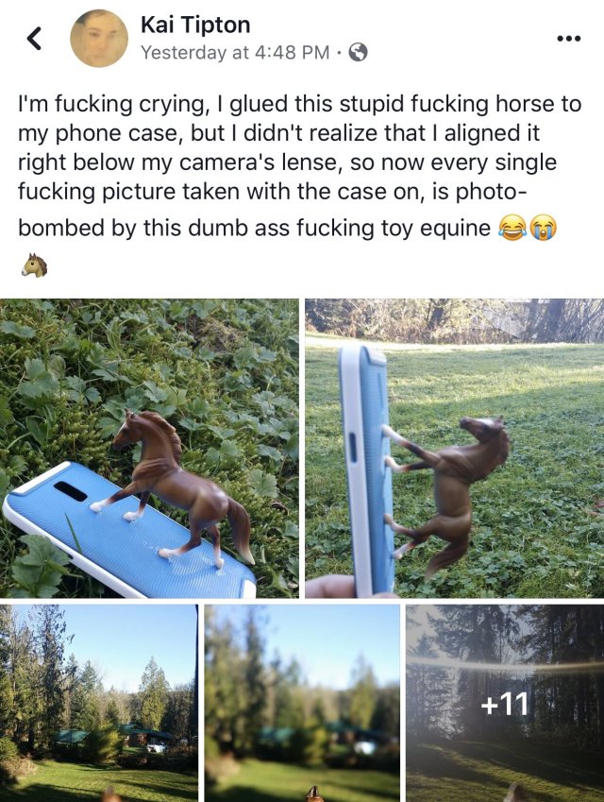The image size is (604, 802).
Task: Open side-view photo of horse glued to case
Action: [x=454, y=448]
